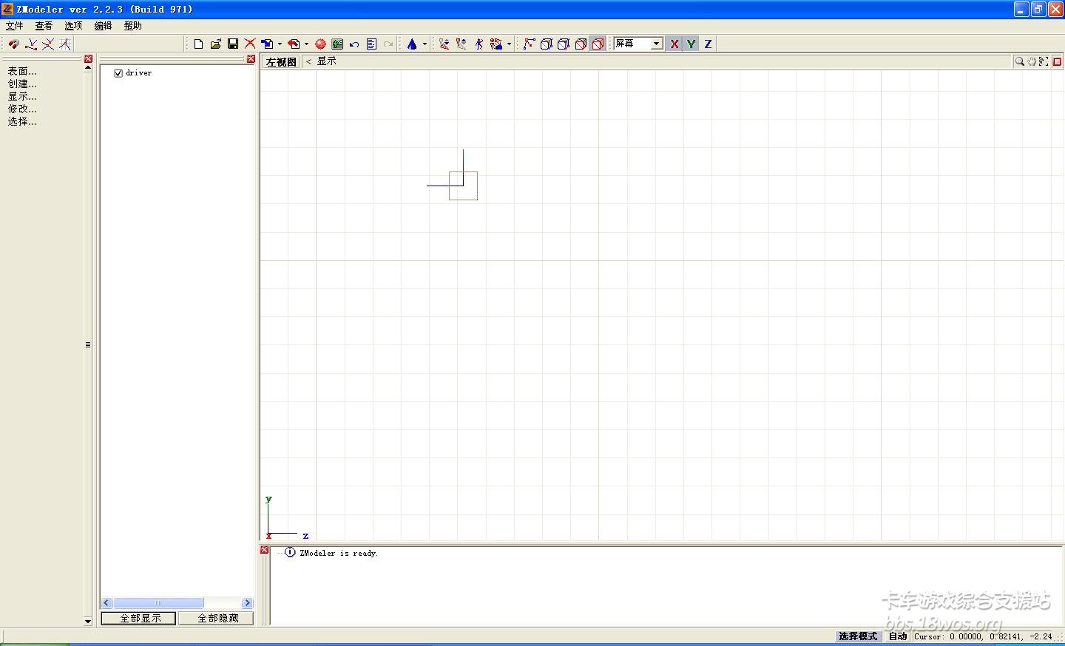The width and height of the screenshot is (1065, 646).
Task: Save the file with the floppy disk icon
Action: click(x=233, y=44)
